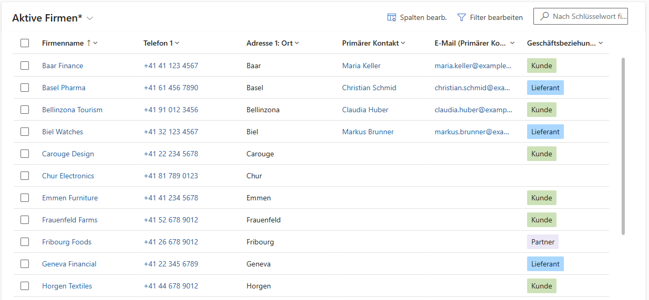Click the magnifier icon in keyword search
This screenshot has height=300, width=649.
[x=544, y=17]
